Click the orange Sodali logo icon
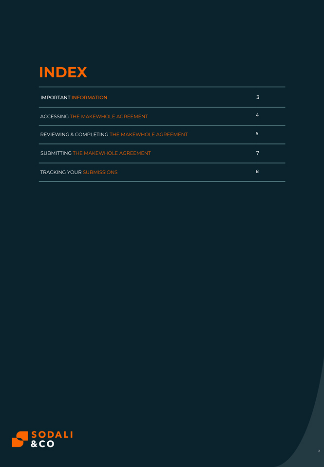 coord(19,439)
